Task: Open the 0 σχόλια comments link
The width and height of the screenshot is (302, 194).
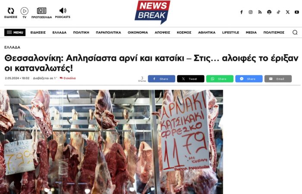Action: (68, 78)
